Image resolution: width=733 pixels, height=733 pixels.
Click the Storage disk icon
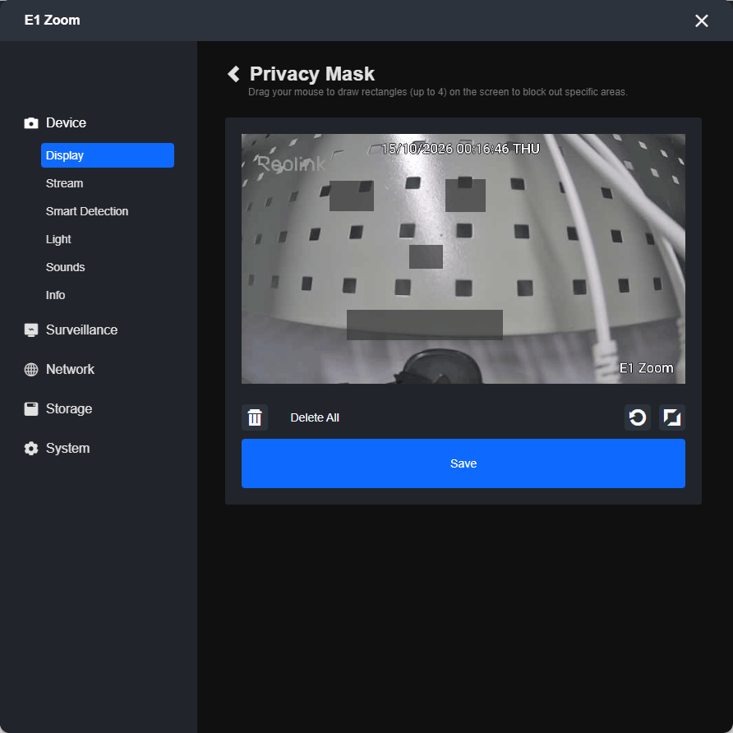coord(31,409)
